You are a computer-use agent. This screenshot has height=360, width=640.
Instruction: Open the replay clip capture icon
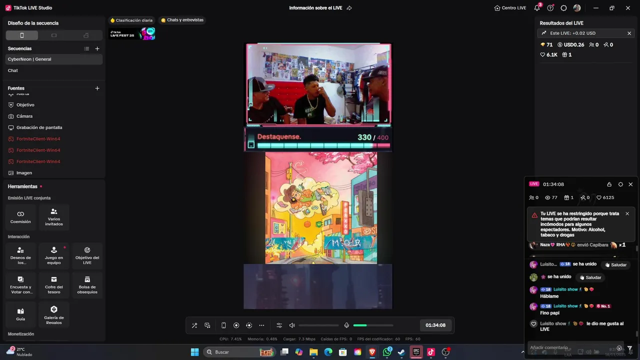[249, 325]
